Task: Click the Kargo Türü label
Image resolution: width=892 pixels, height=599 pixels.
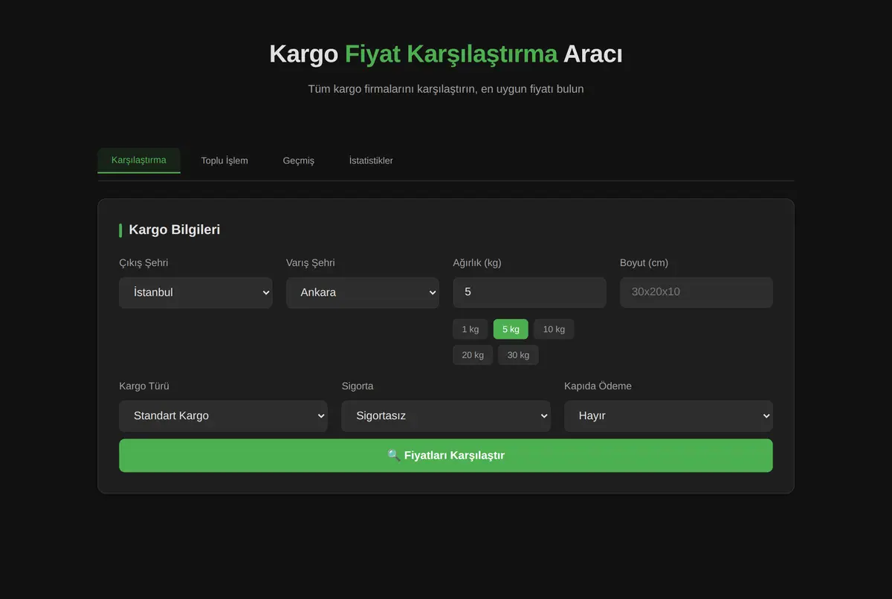Action: tap(144, 386)
